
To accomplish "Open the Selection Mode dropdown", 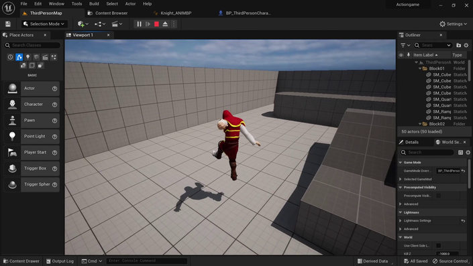I will (x=44, y=24).
